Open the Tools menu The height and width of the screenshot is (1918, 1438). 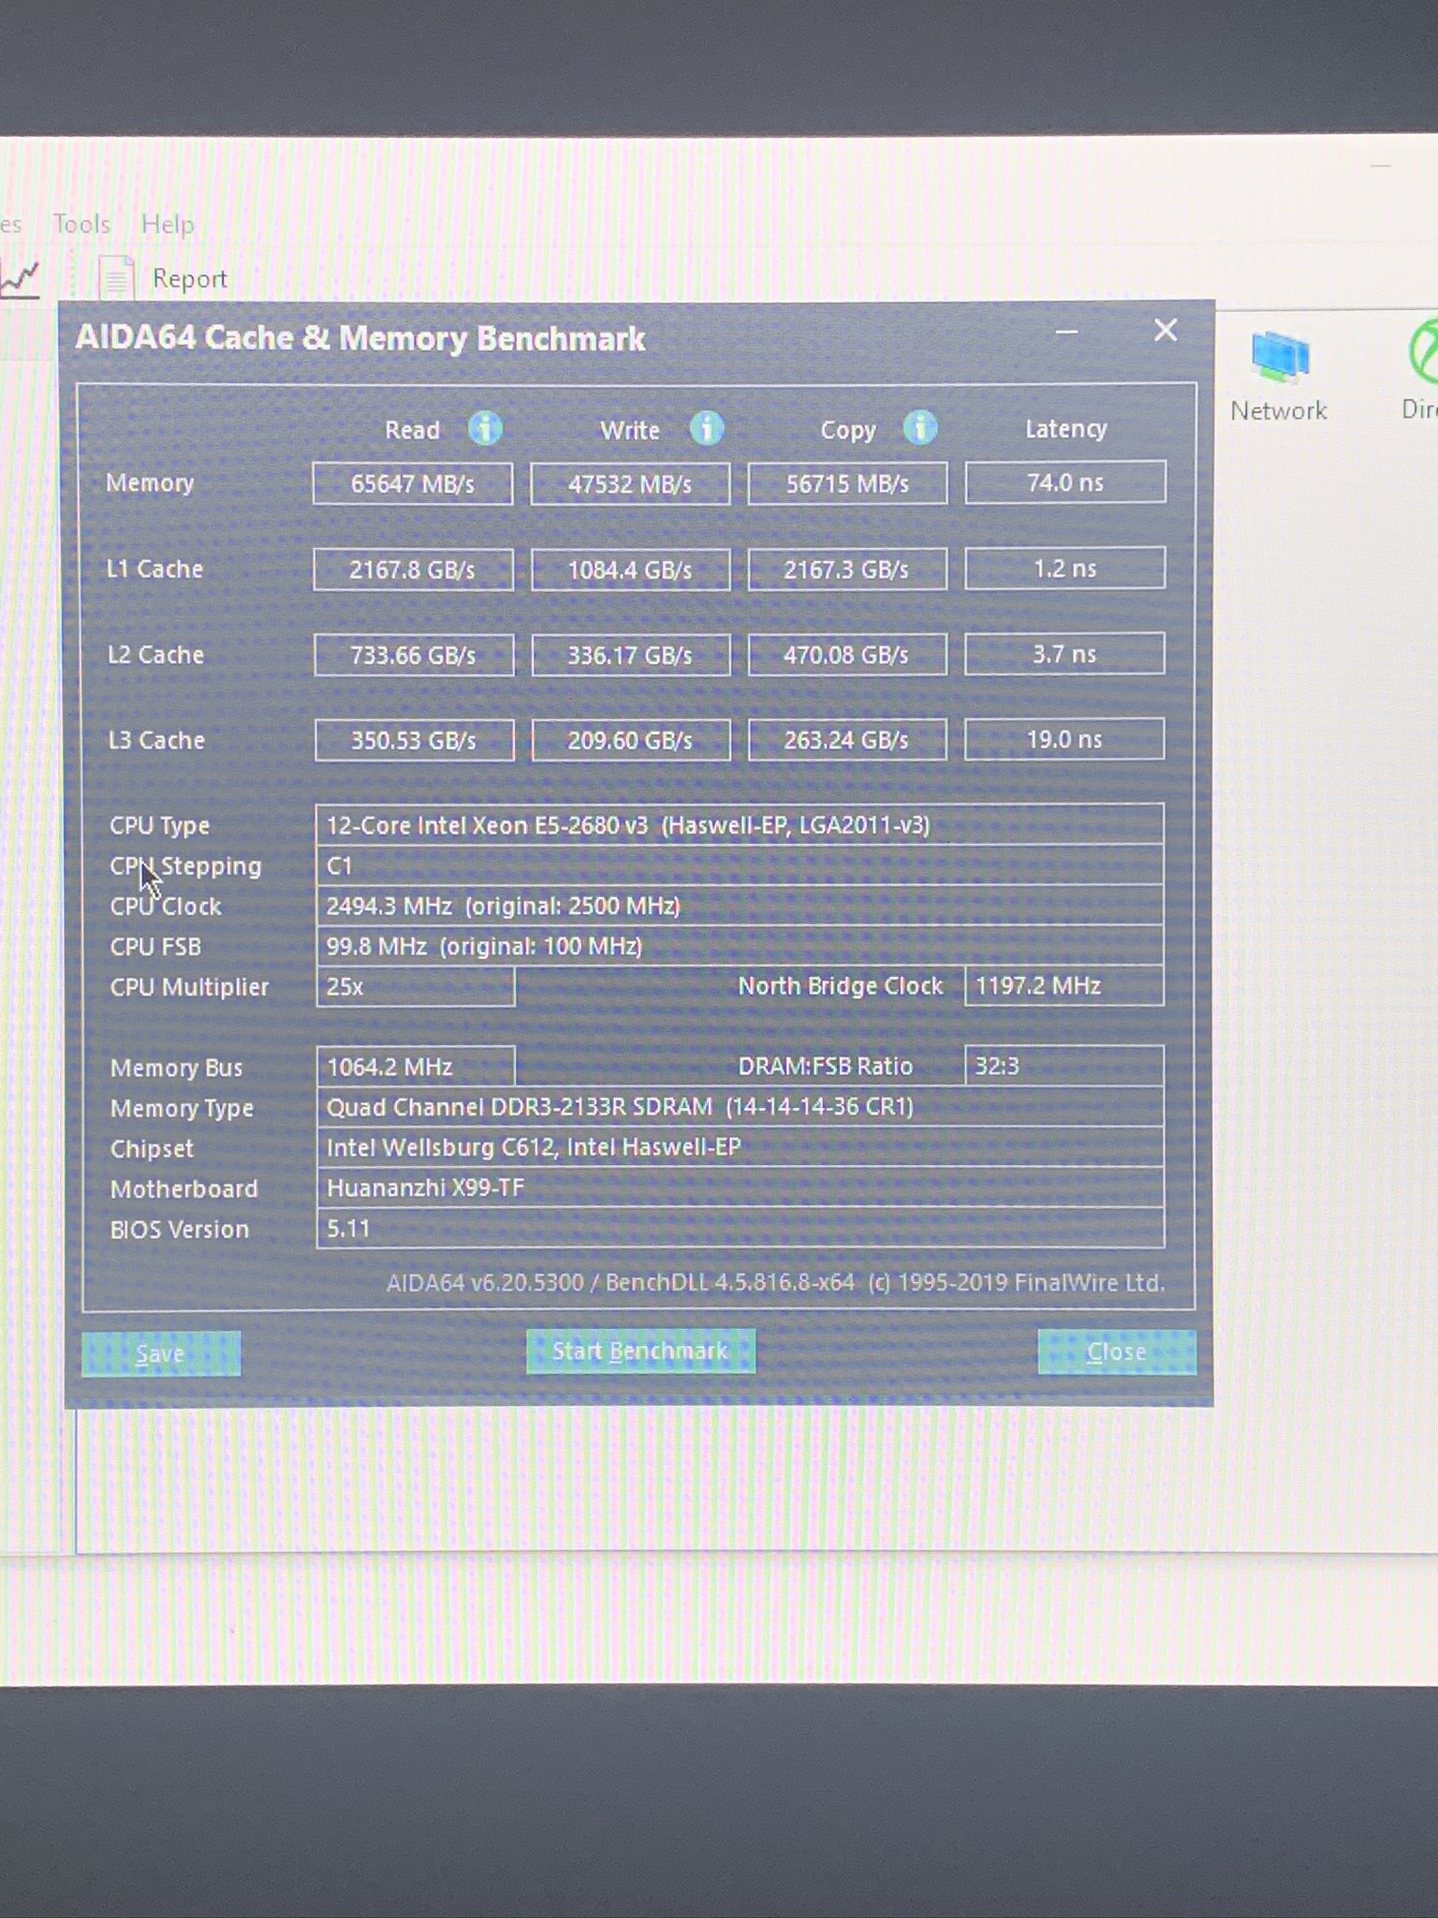click(81, 224)
